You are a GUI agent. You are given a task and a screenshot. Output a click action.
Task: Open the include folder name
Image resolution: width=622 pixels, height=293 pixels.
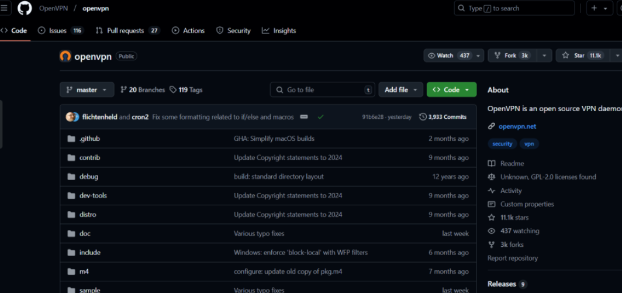[x=89, y=253]
